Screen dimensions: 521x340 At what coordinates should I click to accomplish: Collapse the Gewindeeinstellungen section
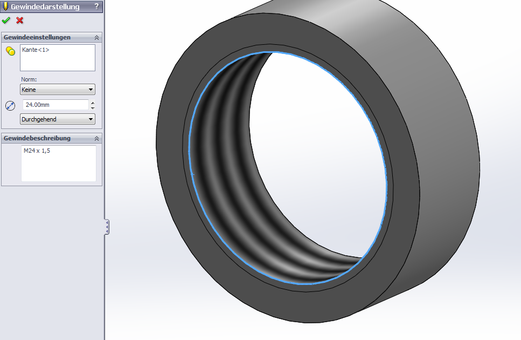(96, 38)
